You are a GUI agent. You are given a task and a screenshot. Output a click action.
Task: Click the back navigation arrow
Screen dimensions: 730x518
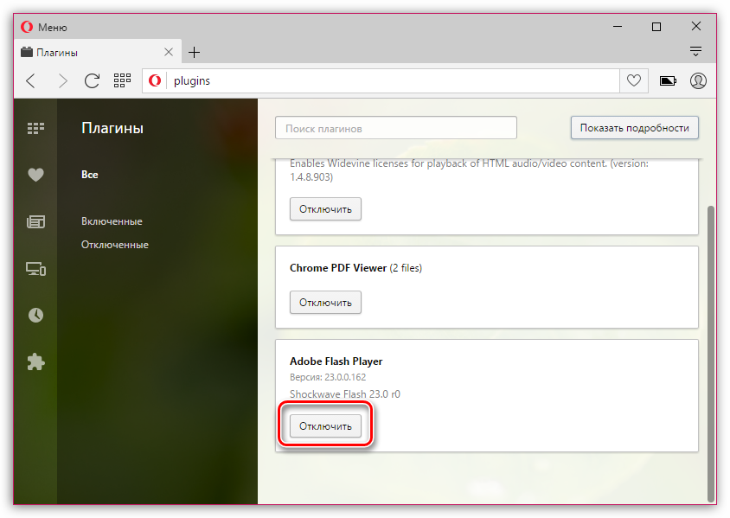click(x=31, y=81)
